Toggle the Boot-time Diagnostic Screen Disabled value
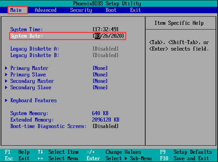218x162 pixels. point(106,126)
